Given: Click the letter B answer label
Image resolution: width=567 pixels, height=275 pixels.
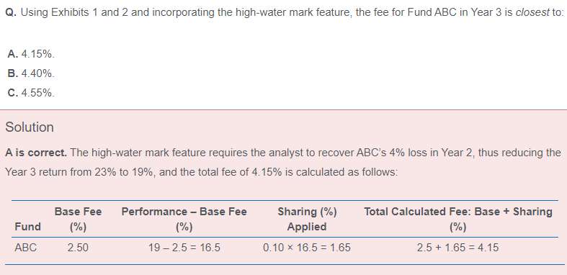Looking at the screenshot, I should [12, 73].
